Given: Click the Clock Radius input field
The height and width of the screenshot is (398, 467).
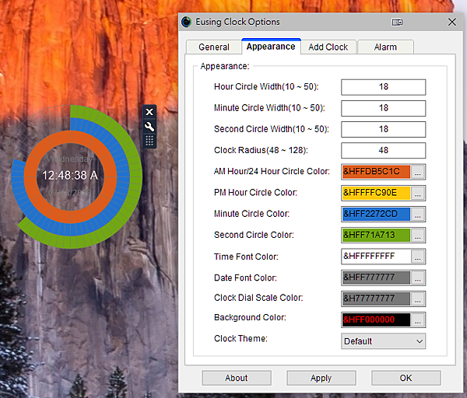Looking at the screenshot, I should [x=383, y=150].
